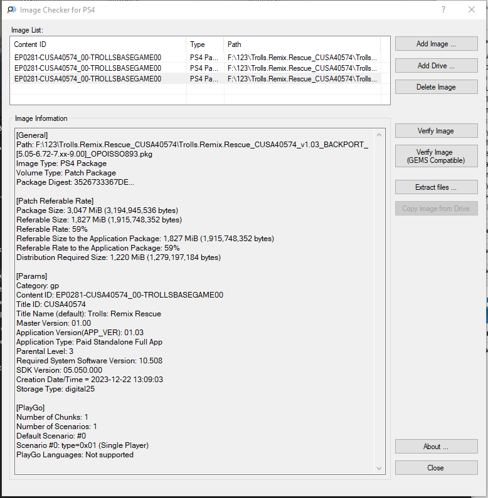The height and width of the screenshot is (498, 488).
Task: Click the Path line in General section
Action: [x=193, y=149]
